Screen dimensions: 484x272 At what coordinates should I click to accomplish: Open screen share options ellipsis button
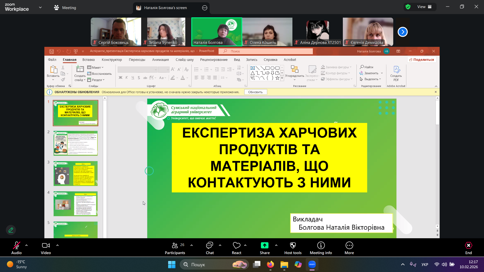204,8
